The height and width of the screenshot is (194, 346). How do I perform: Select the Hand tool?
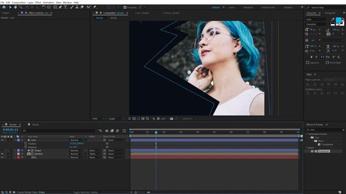(x=15, y=7)
